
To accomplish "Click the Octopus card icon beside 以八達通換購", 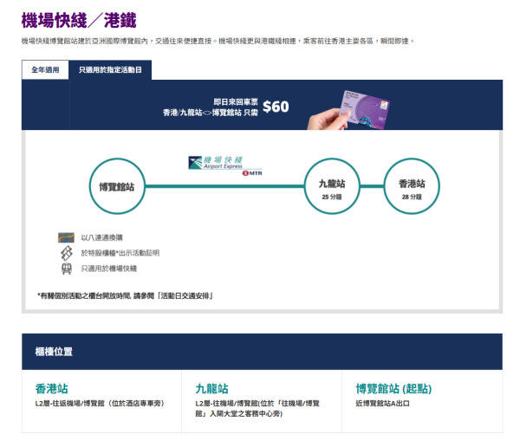I will point(66,237).
